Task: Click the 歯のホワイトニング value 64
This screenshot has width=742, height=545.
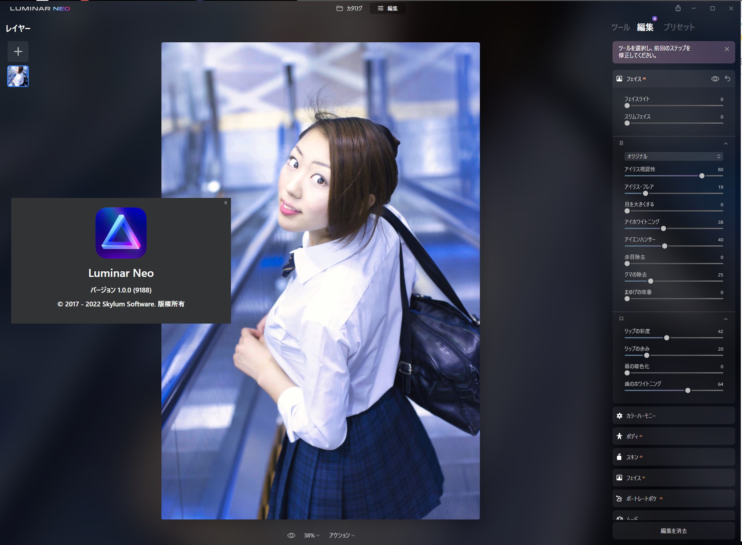Action: click(x=720, y=384)
